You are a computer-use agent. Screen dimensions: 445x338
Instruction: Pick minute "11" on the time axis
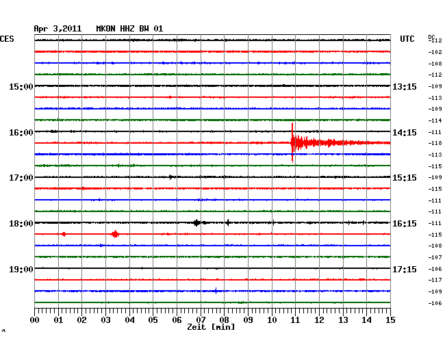pos(296,320)
